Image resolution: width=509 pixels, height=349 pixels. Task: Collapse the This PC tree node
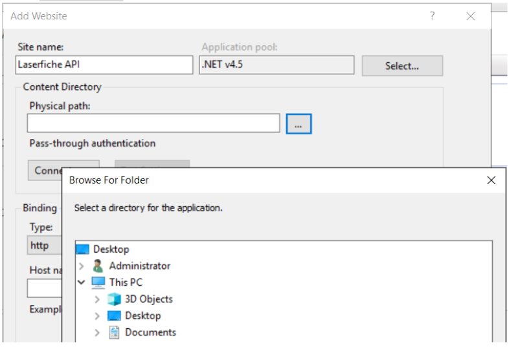coord(82,282)
